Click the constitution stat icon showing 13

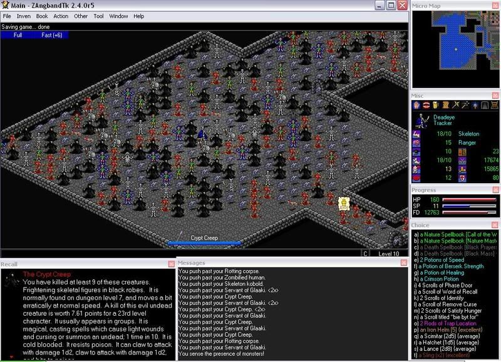pyautogui.click(x=416, y=169)
